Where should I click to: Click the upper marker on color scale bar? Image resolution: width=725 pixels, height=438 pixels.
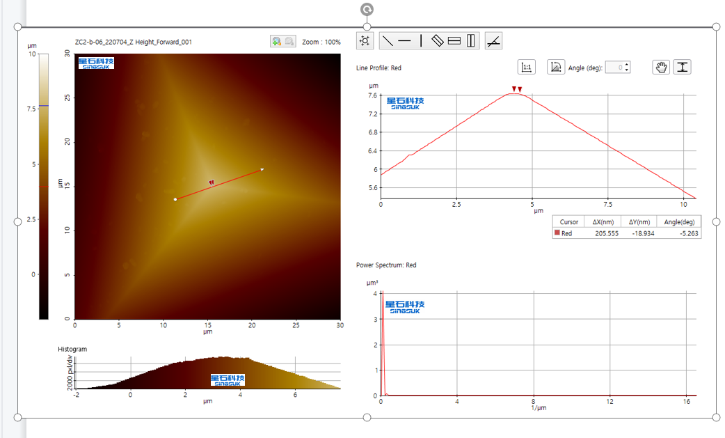click(x=43, y=106)
